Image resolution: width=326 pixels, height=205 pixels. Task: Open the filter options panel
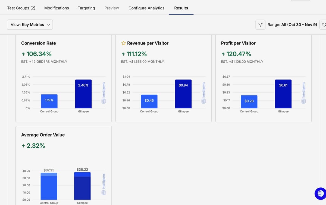[260, 24]
